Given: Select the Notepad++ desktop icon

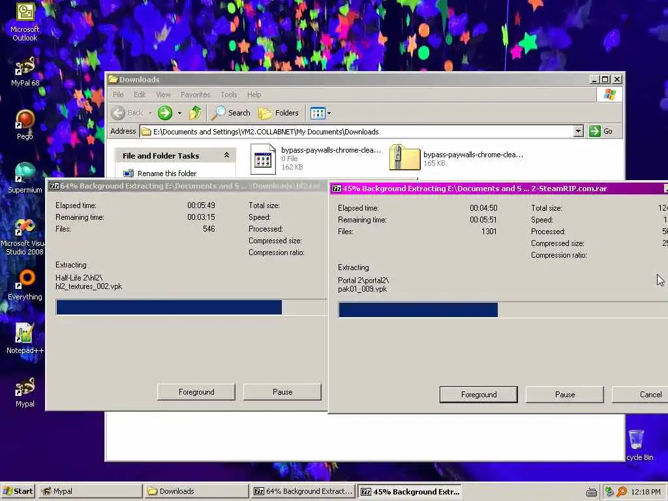Looking at the screenshot, I should coord(25,339).
